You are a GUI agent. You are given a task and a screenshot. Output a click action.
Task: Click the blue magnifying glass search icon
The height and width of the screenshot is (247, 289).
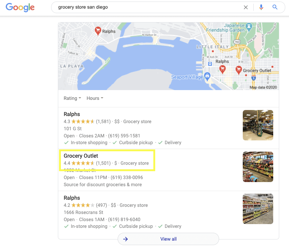point(275,7)
